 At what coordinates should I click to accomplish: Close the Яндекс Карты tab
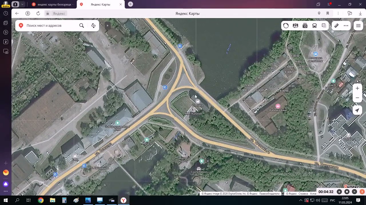(x=121, y=4)
